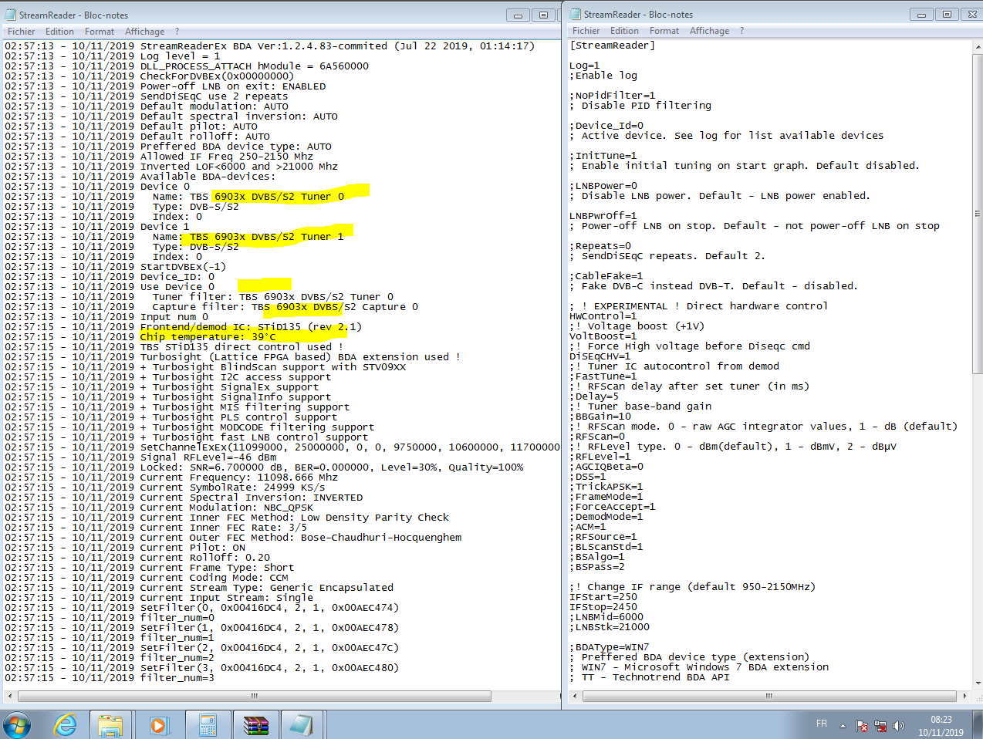The width and height of the screenshot is (983, 739).
Task: Click left window's horizontal scrollbar right of thumb
Action: pos(525,696)
